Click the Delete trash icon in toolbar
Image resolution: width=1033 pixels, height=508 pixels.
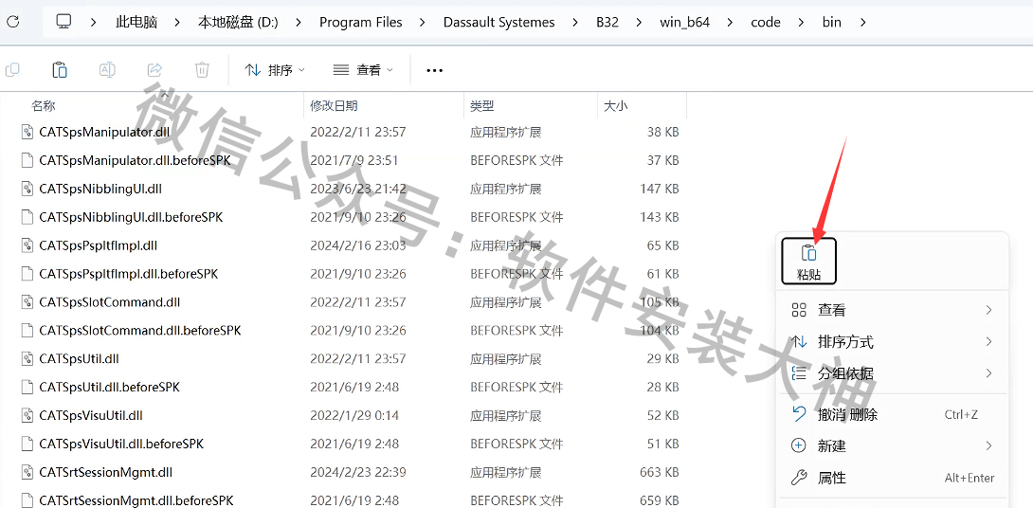click(202, 70)
